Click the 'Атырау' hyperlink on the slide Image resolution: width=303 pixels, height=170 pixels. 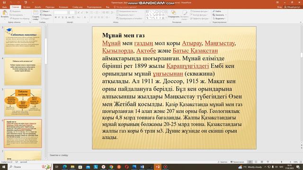[x=192, y=43]
